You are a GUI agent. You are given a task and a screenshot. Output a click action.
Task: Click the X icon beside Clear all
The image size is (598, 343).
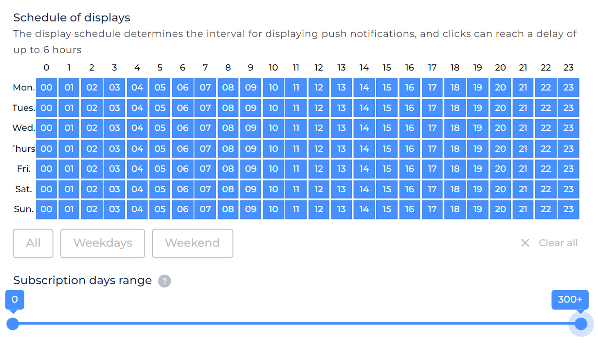(525, 243)
